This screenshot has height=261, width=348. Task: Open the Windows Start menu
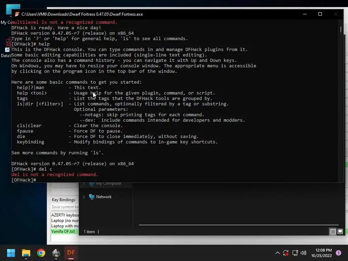pos(11,253)
